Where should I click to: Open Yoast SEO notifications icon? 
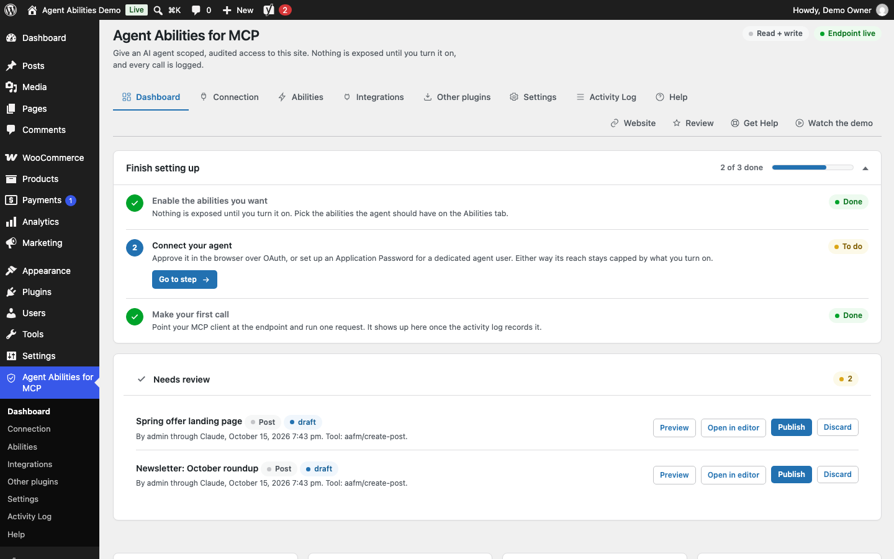(269, 10)
